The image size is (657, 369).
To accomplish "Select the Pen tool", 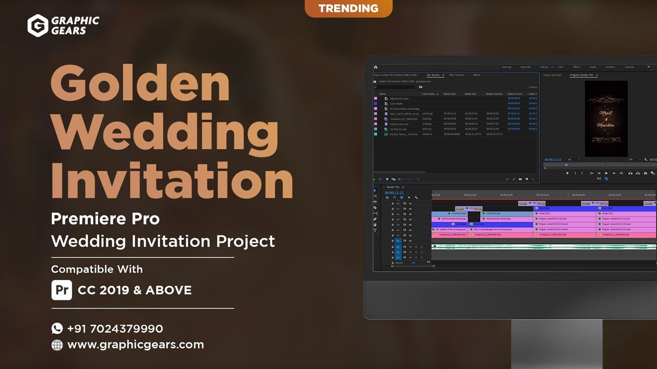I will point(375,219).
